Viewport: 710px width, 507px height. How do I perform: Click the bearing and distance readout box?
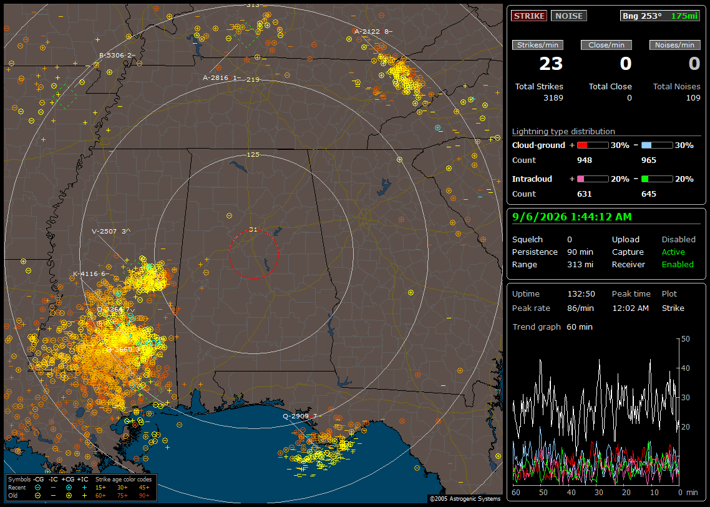pyautogui.click(x=659, y=16)
